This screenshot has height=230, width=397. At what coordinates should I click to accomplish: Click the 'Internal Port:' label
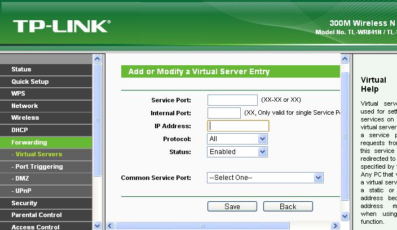coord(171,113)
